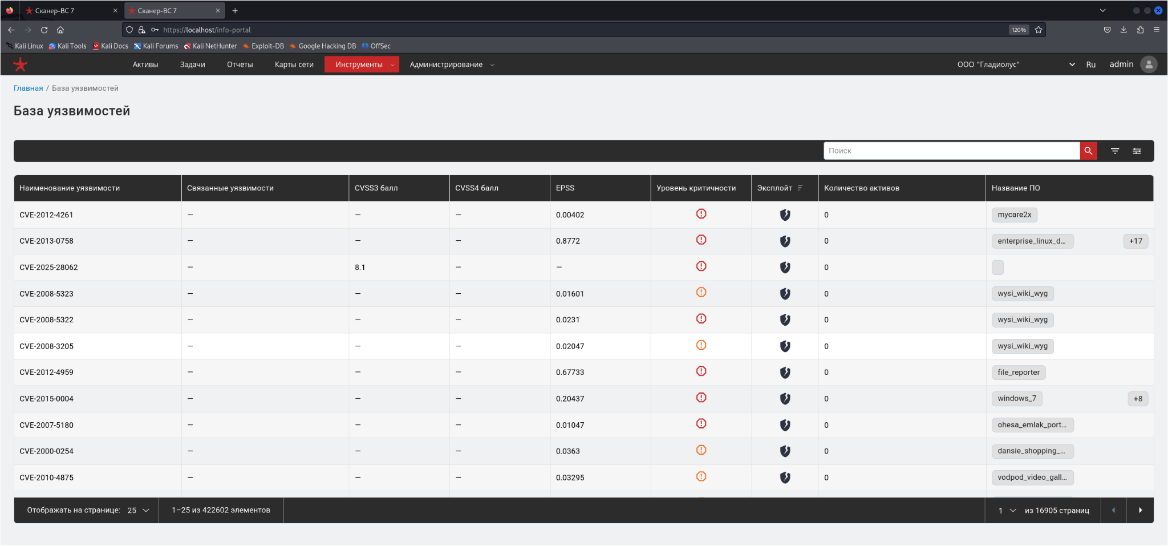Click the 120% zoom level indicator
Image resolution: width=1168 pixels, height=546 pixels.
point(1019,30)
